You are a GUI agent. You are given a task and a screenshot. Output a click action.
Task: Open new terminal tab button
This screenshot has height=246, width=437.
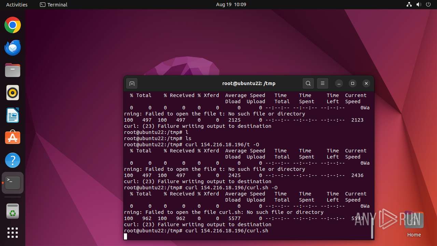132,83
